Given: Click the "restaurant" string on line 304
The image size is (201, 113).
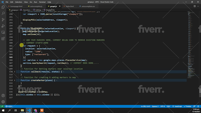Looking at the screenshot, I should 40,54.
